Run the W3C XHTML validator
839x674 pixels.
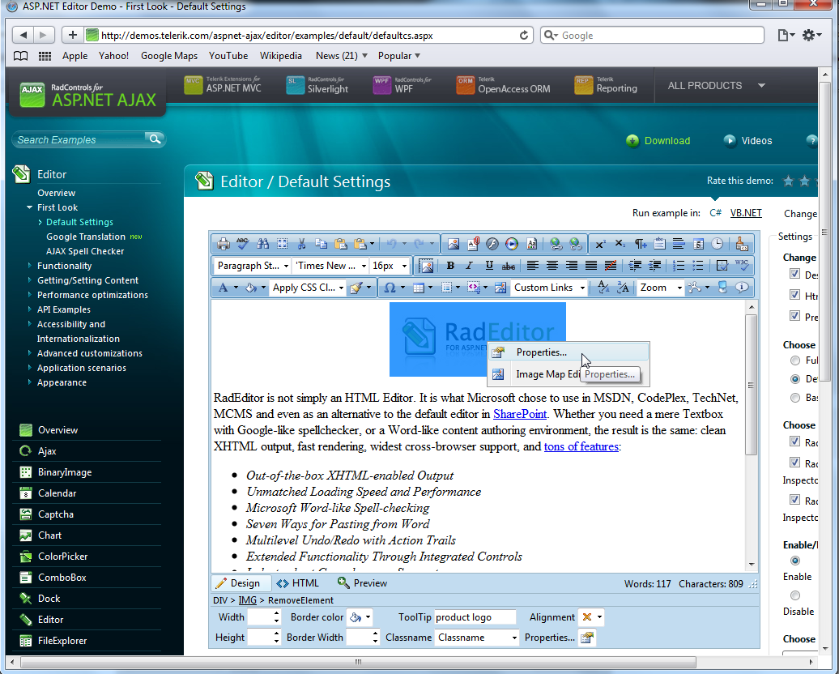742,266
